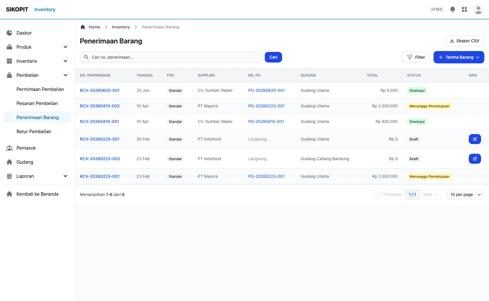Viewport: 489px width, 301px height.
Task: Open Pesanan Pembelian page
Action: click(37, 103)
